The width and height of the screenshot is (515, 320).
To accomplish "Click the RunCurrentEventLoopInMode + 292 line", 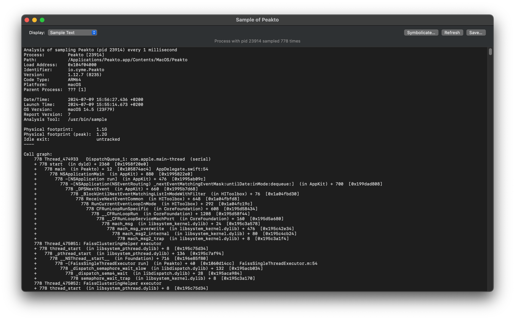I will point(143,204).
